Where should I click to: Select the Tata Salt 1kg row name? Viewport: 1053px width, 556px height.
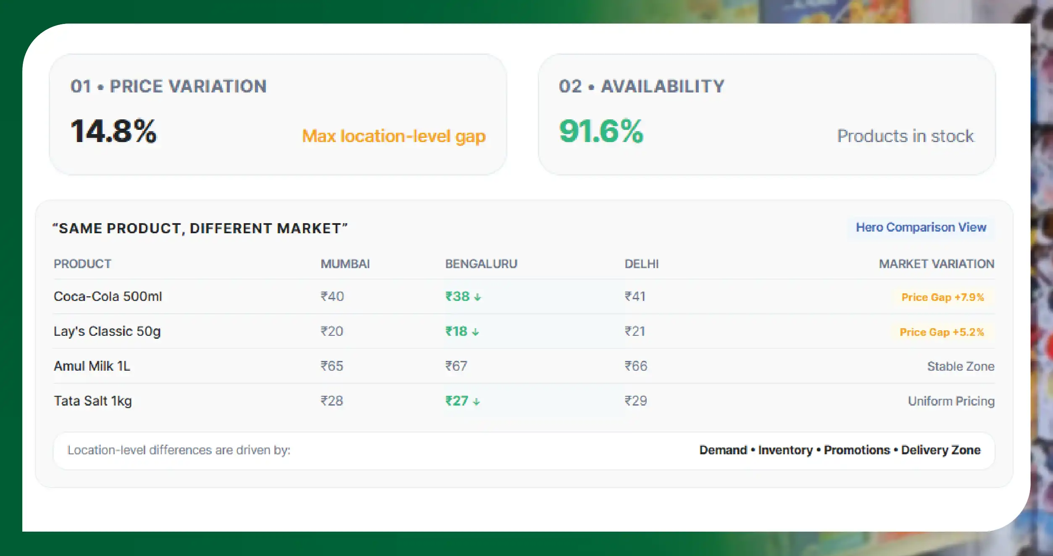coord(93,401)
